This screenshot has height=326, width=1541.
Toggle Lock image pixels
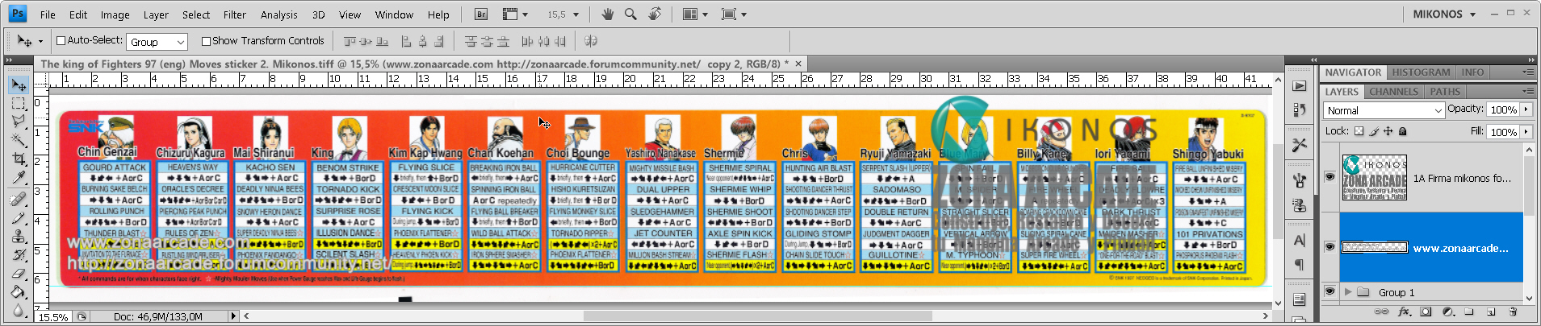[1374, 130]
